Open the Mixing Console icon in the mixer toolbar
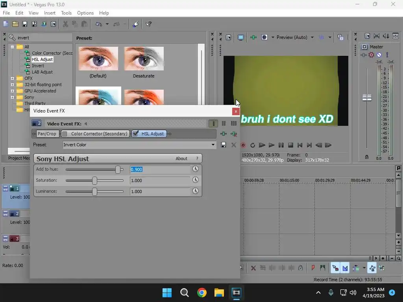Image resolution: width=403 pixels, height=302 pixels. (396, 36)
